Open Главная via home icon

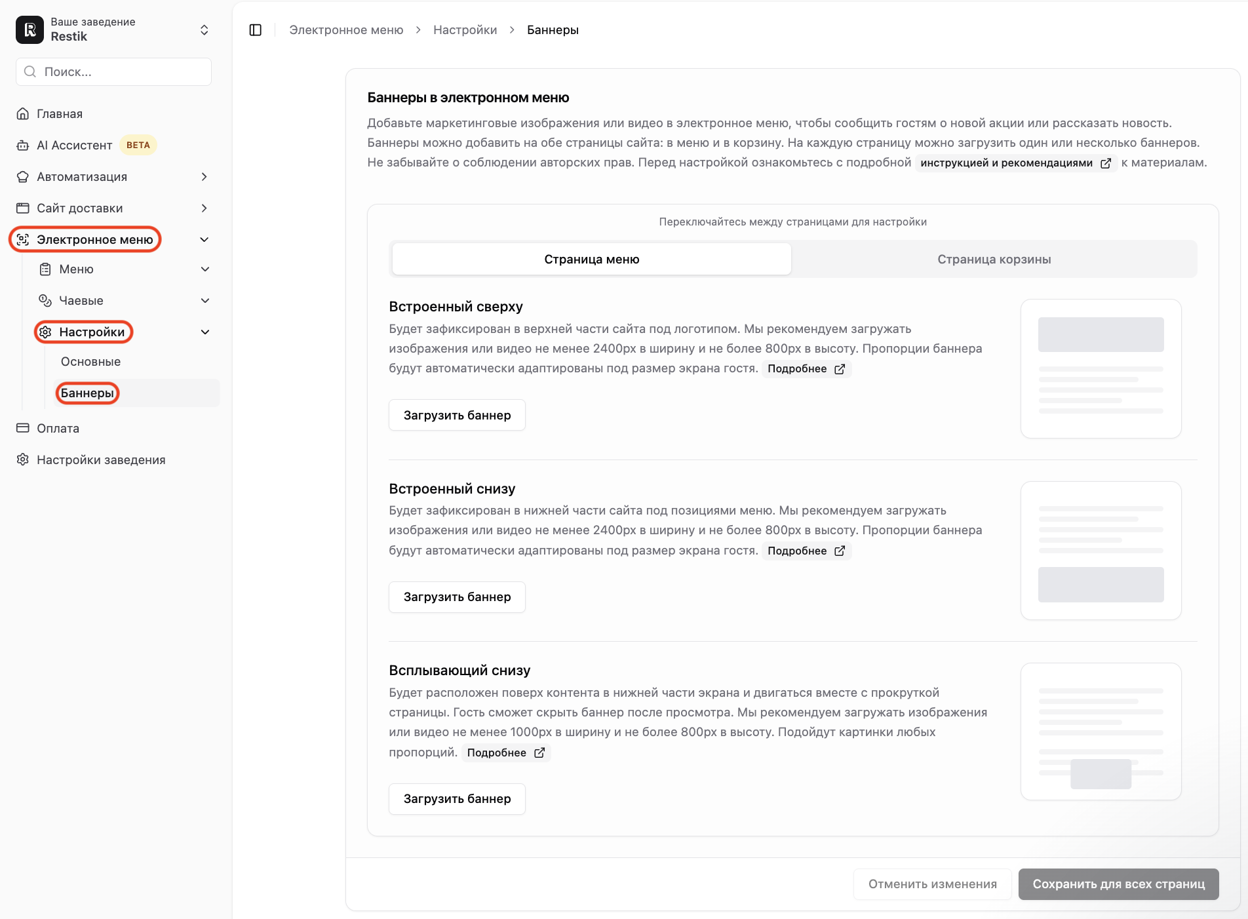[x=23, y=113]
